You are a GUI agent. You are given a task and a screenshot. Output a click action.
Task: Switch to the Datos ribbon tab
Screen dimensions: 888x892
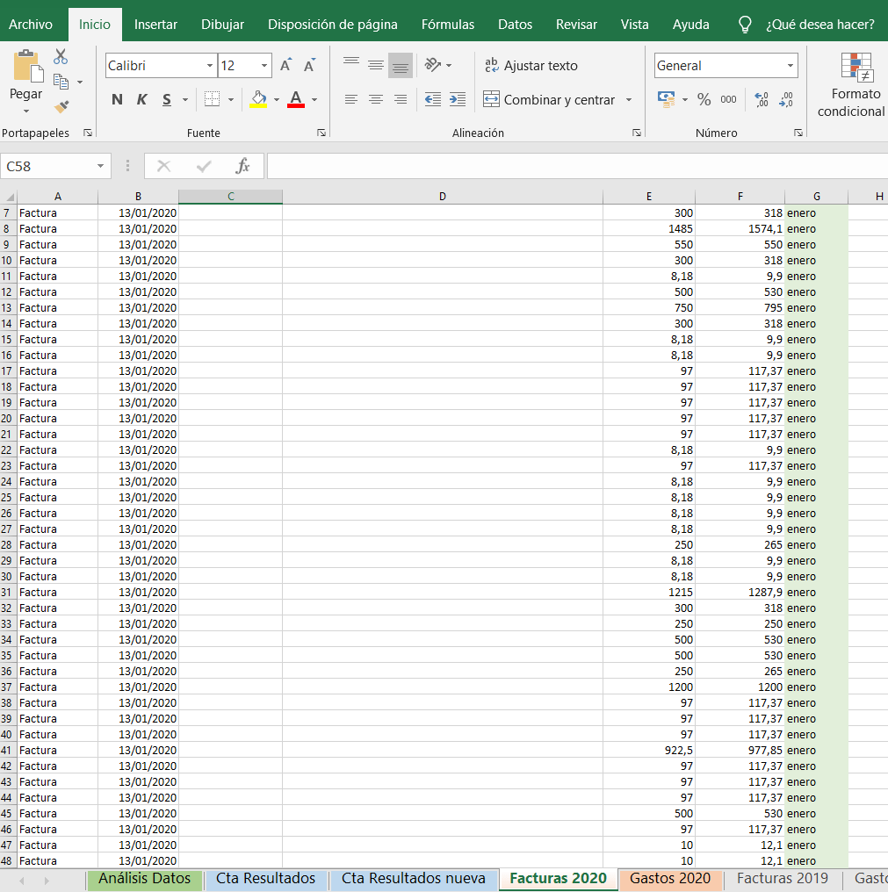516,25
